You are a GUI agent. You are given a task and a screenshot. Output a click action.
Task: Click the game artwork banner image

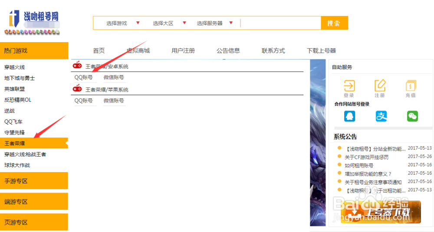point(318,143)
